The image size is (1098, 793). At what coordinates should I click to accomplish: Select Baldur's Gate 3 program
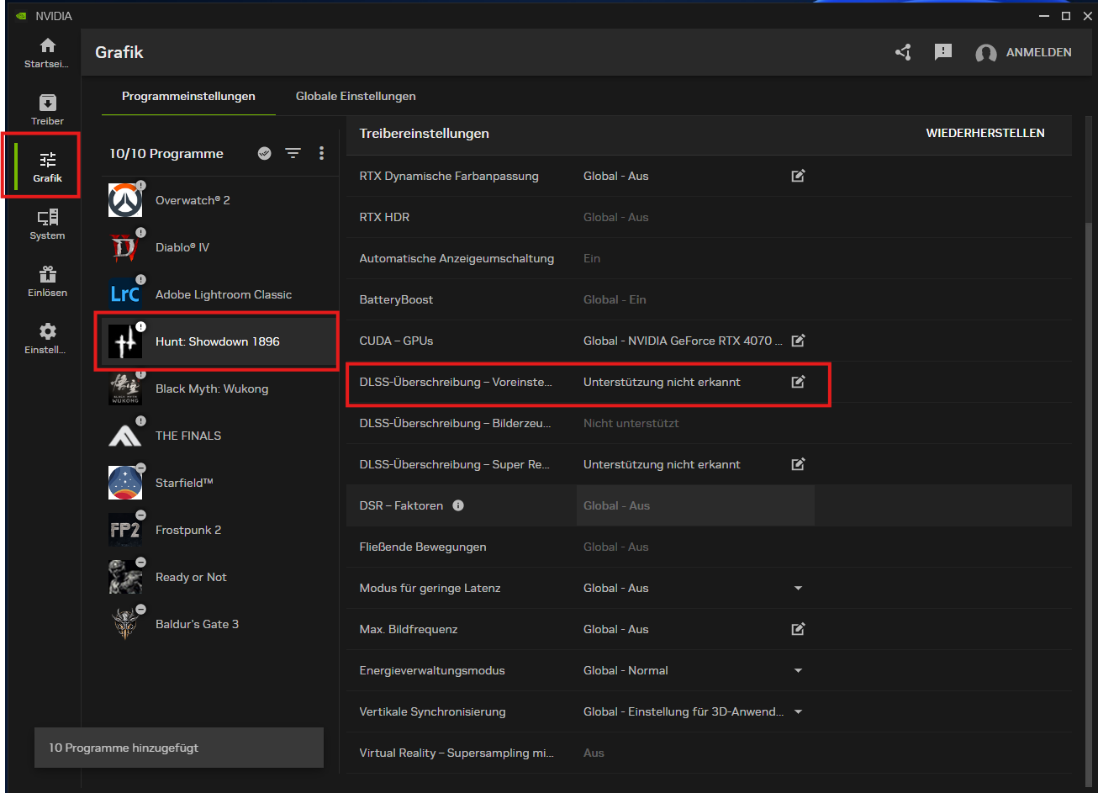tap(219, 624)
